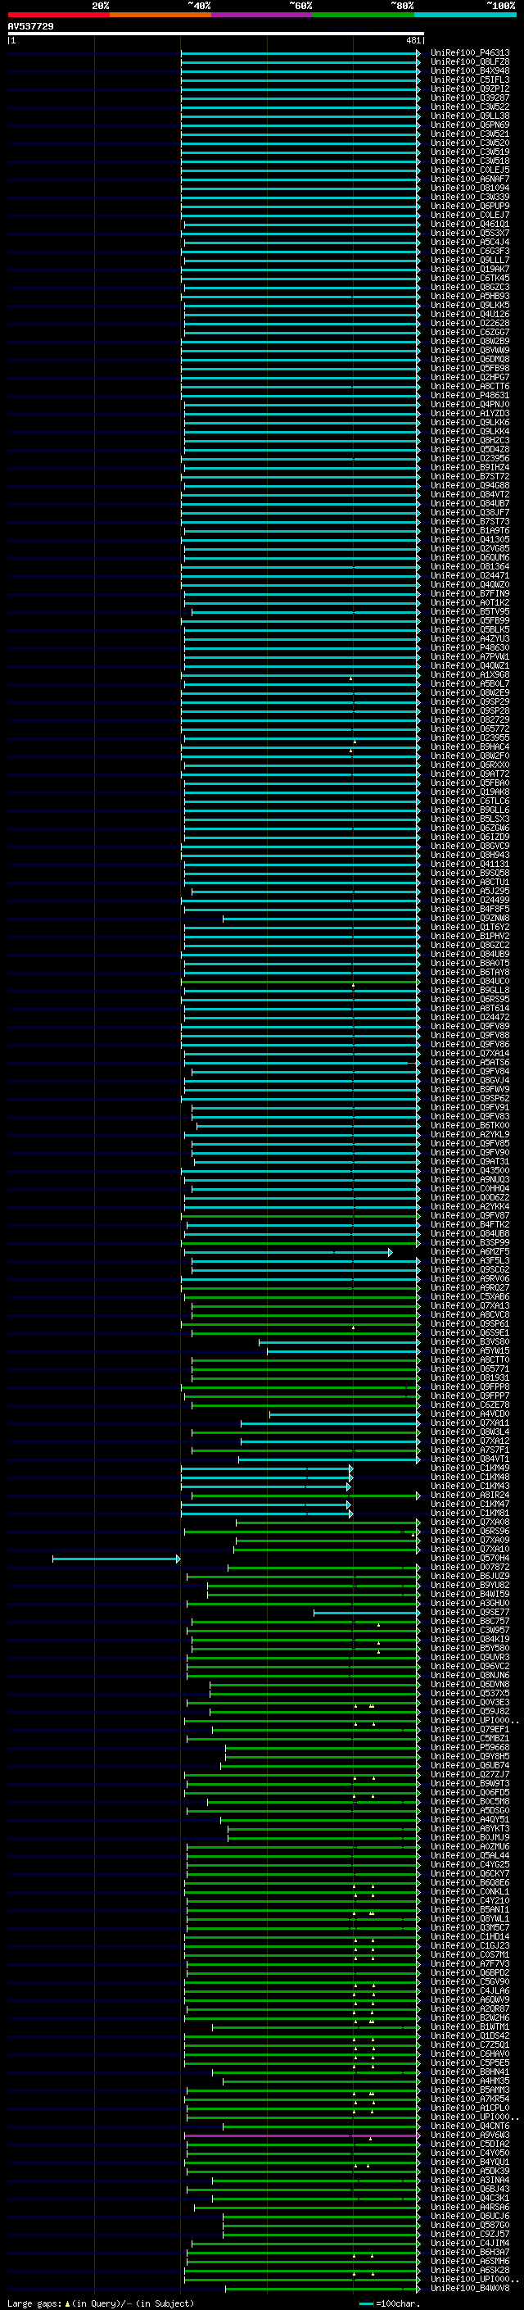Click the cyan ~100% identity legend bar
524x2310 pixels.
click(466, 15)
